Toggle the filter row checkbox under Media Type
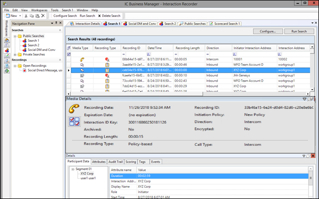Image resolution: width=319 pixels, height=199 pixels. click(69, 54)
